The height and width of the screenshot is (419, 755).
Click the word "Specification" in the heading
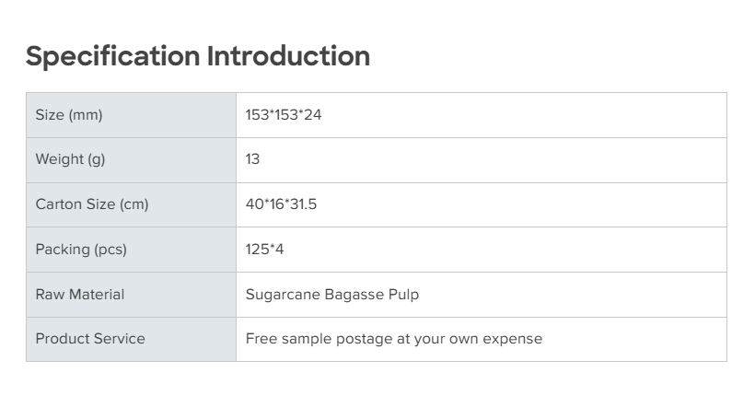click(112, 56)
